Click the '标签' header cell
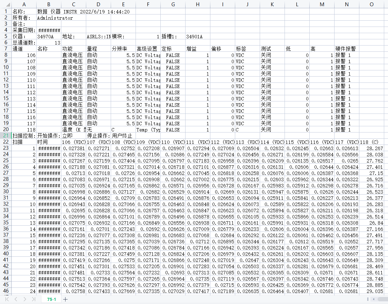This screenshot has width=388, height=304. pos(247,49)
